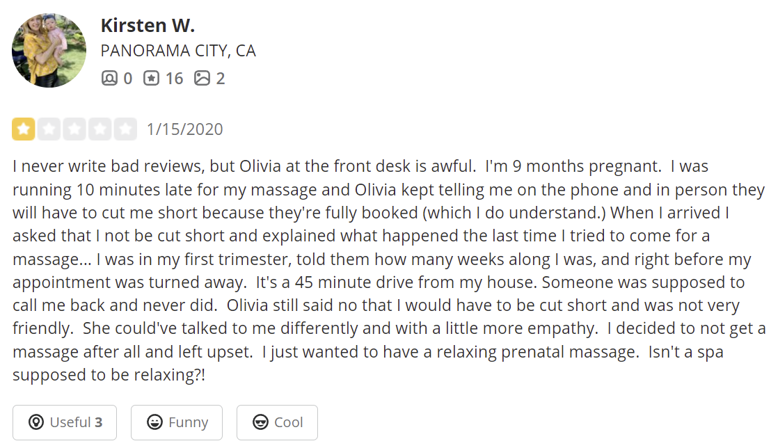
Task: Mark the review as Useful
Action: coord(65,422)
